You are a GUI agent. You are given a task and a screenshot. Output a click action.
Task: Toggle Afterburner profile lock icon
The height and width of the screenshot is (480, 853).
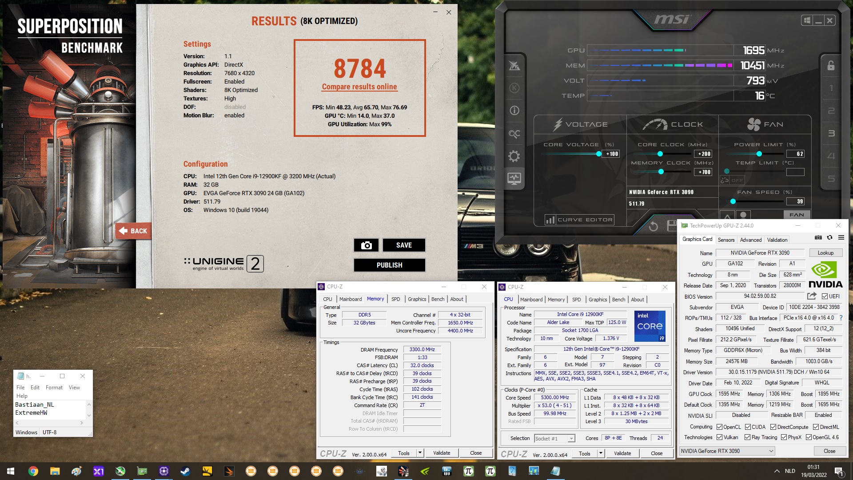click(x=831, y=65)
